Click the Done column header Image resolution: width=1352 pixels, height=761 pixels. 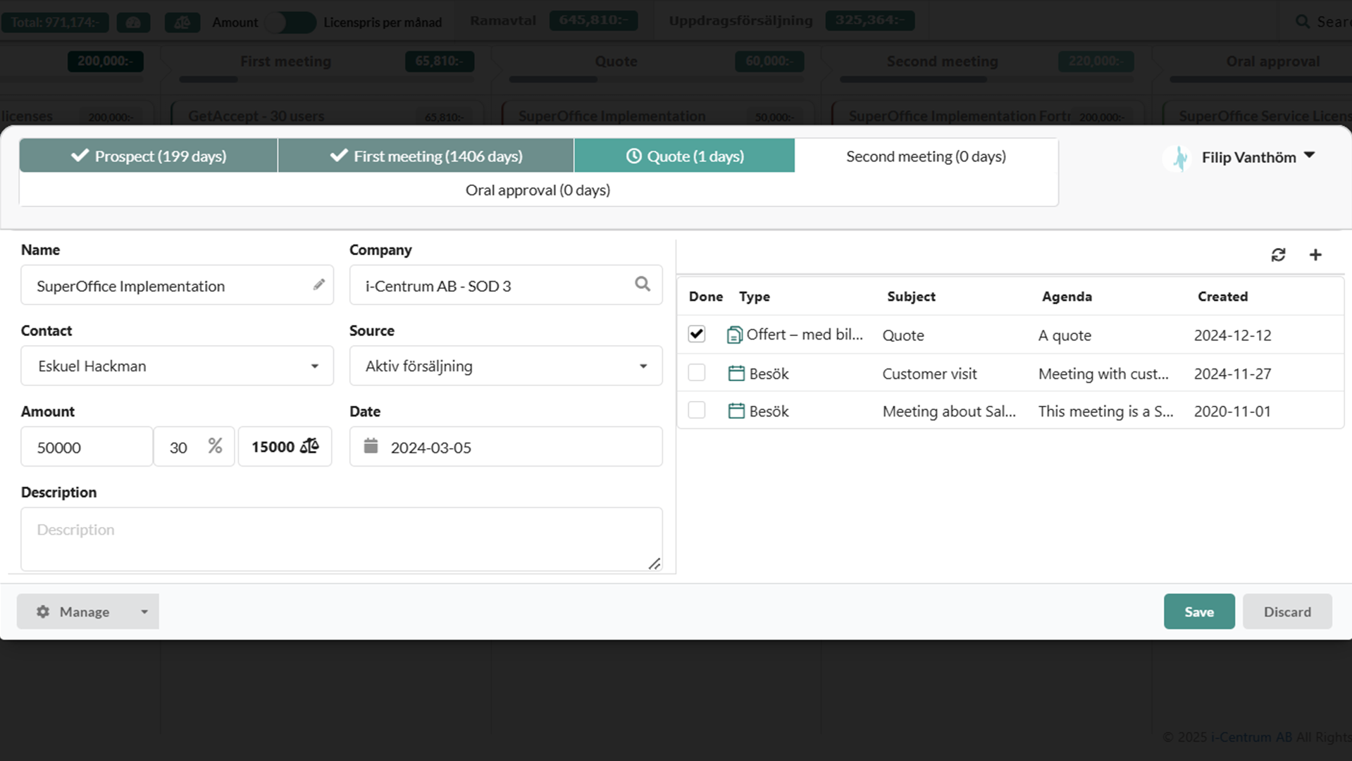pos(706,297)
